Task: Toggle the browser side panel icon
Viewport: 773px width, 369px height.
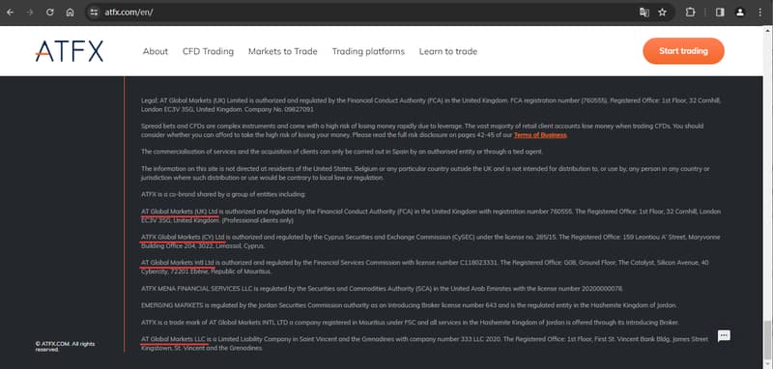Action: click(x=720, y=13)
